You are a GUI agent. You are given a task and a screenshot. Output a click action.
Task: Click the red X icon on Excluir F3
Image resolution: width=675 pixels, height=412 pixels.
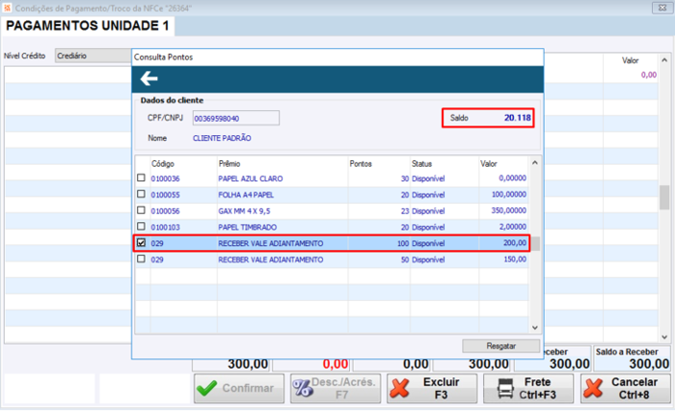pyautogui.click(x=400, y=388)
